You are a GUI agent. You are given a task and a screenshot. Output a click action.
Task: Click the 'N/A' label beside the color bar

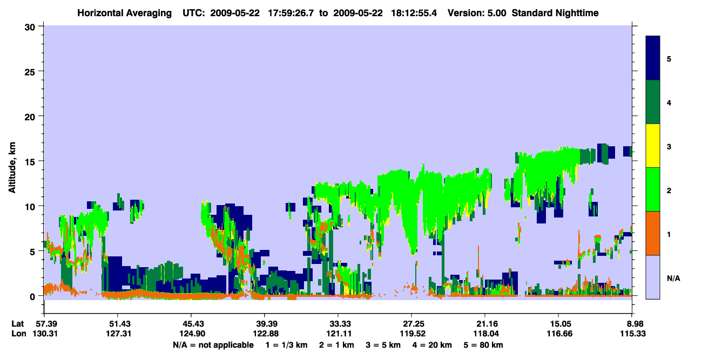coord(673,278)
